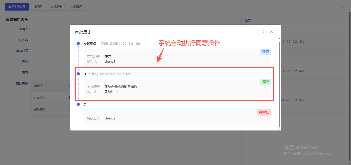The image size is (351, 165).
Task: Click the green 同意 status tag
Action: [266, 82]
